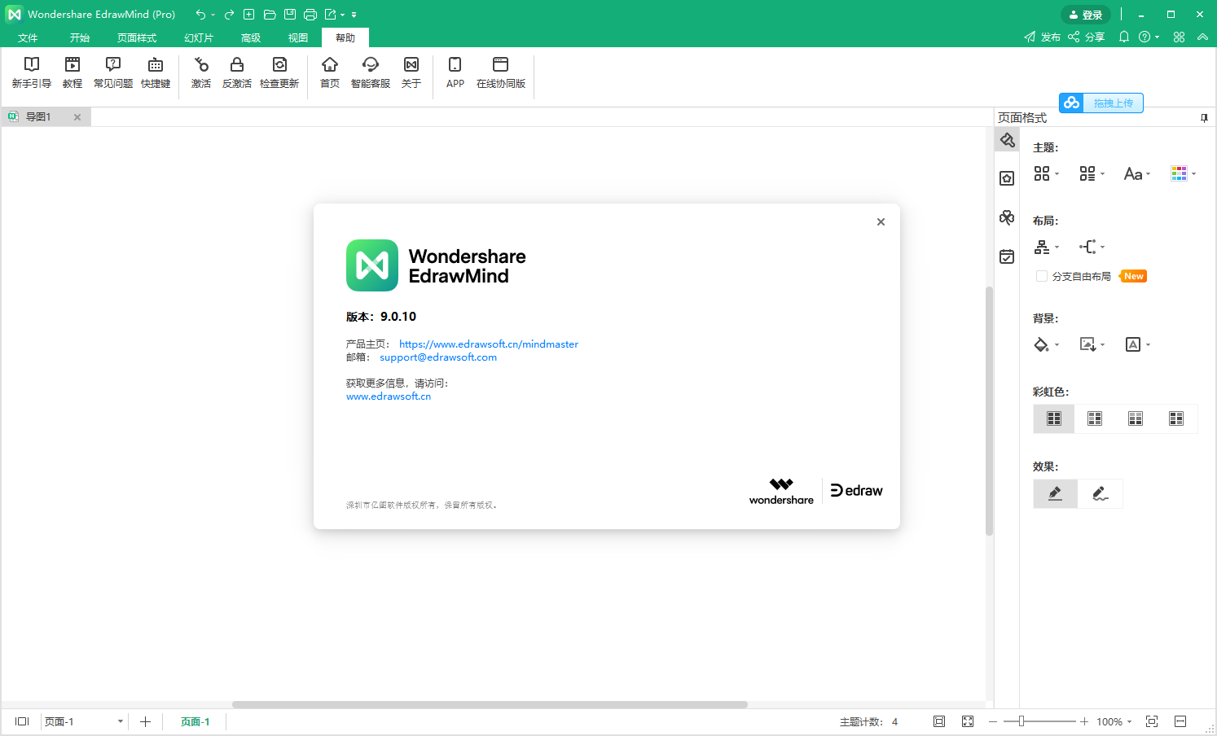Open the 文件 file menu
The image size is (1217, 736).
tap(29, 37)
